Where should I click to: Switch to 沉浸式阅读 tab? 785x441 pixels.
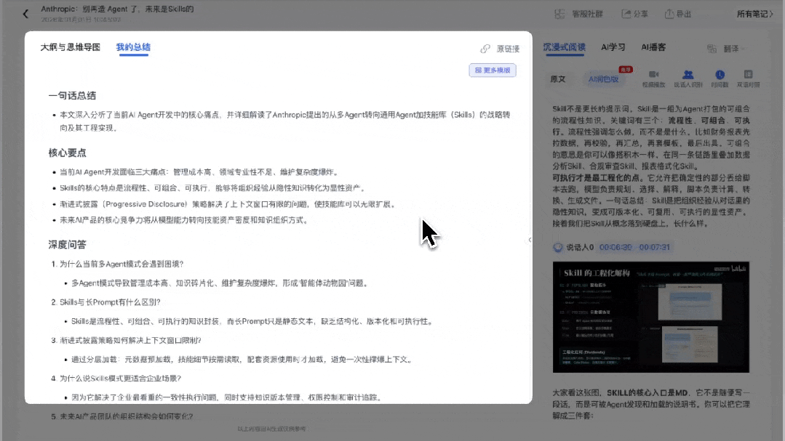(x=564, y=47)
